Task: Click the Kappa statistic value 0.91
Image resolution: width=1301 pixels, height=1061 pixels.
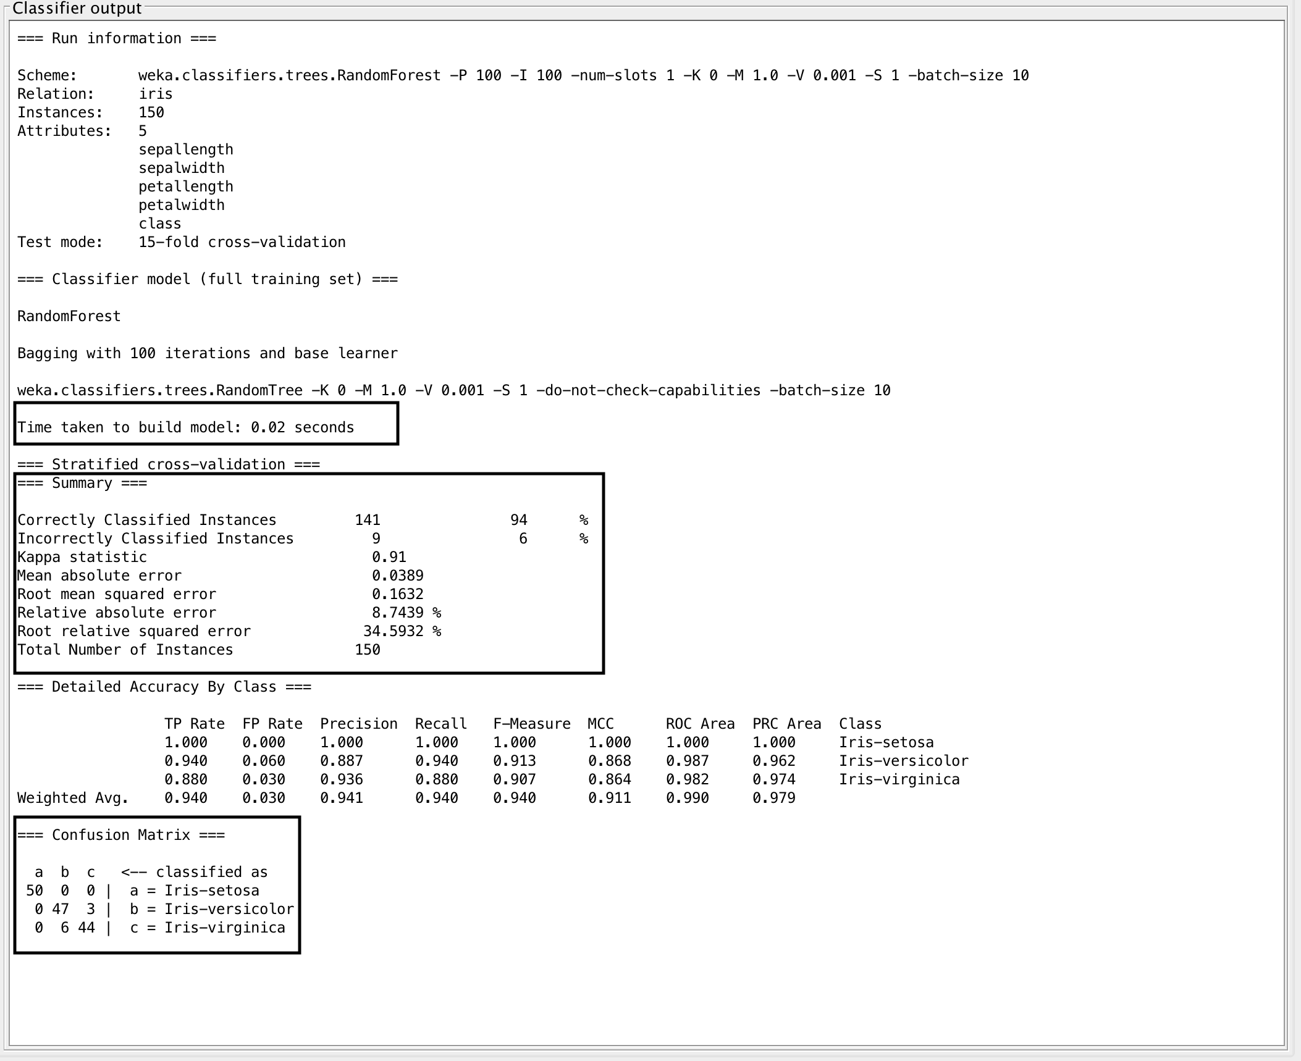Action: 389,557
